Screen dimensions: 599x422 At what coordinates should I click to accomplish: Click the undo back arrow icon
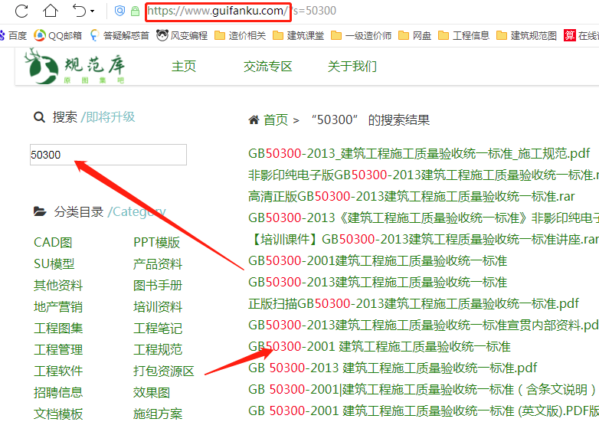[79, 11]
